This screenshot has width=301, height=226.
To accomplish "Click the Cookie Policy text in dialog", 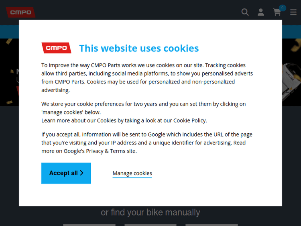I will [190, 120].
